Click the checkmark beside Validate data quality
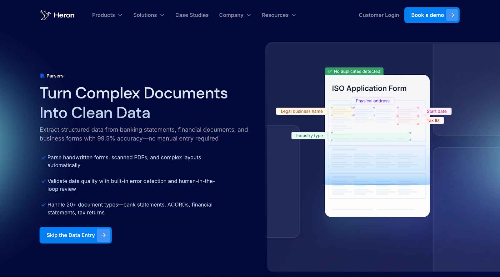Viewport: 500px width, 277px height. tap(43, 181)
